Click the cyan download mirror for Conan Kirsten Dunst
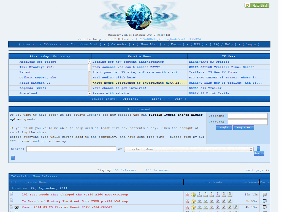 236,207
